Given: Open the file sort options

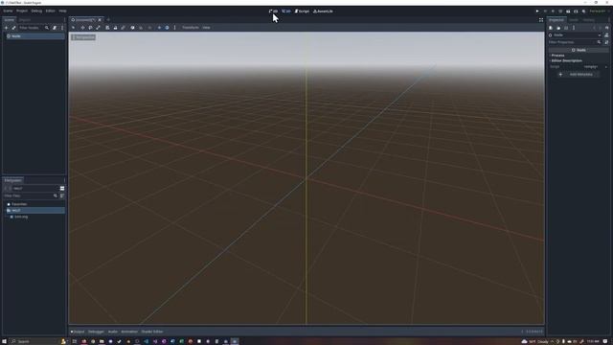Looking at the screenshot, I should [62, 195].
